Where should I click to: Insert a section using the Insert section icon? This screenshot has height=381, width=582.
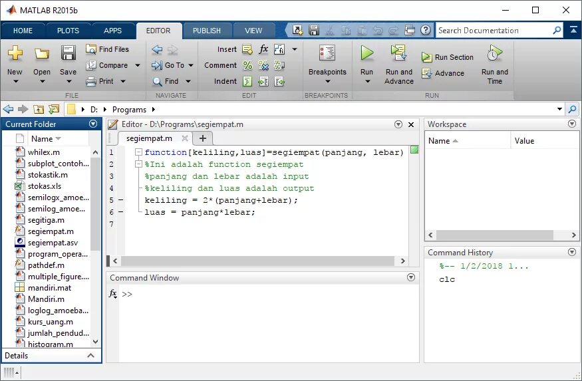[x=247, y=49]
